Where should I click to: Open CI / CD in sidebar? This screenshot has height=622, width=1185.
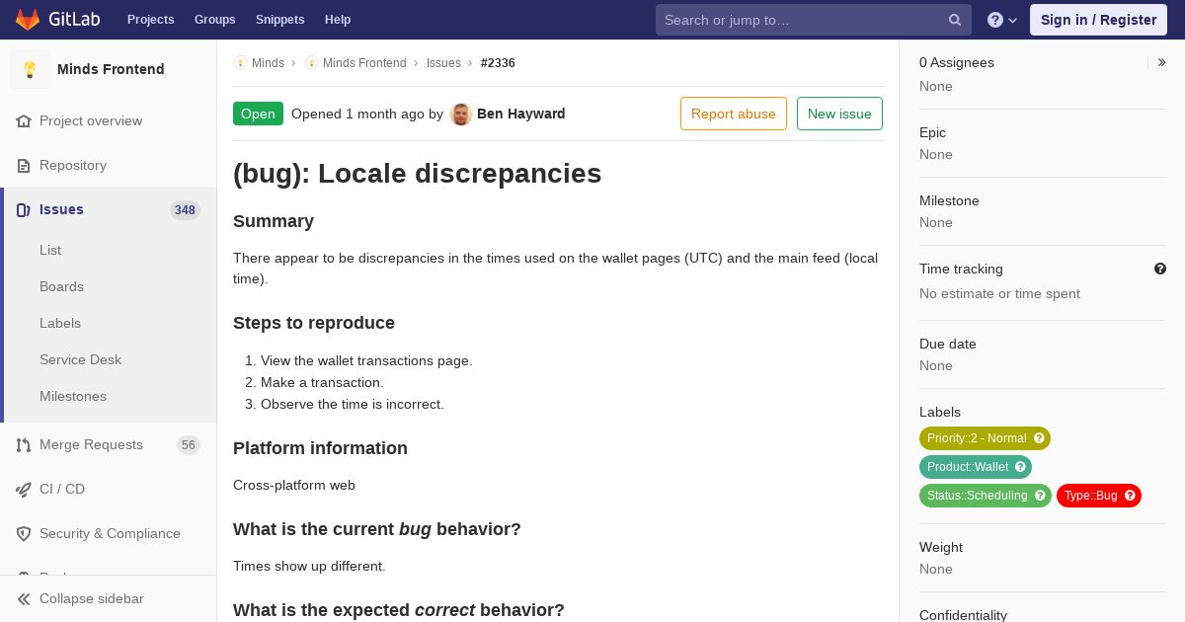pos(109,489)
